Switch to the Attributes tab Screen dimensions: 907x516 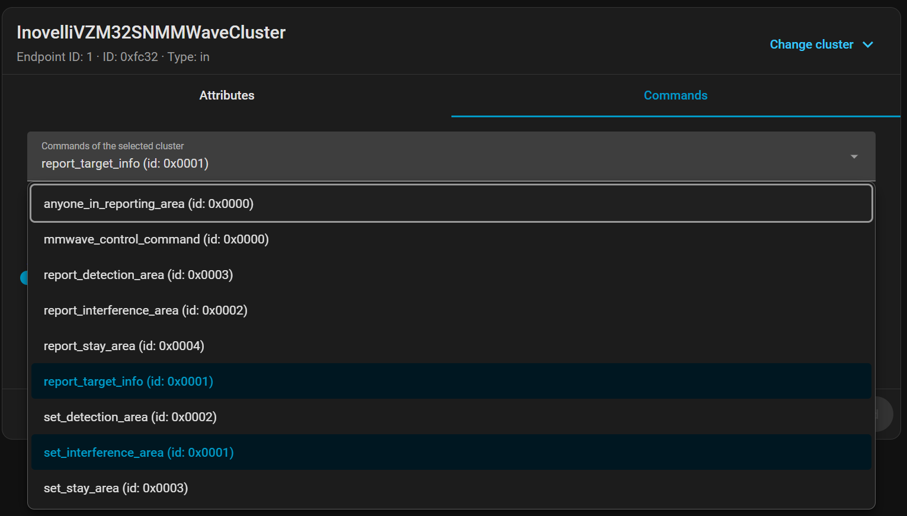click(227, 95)
